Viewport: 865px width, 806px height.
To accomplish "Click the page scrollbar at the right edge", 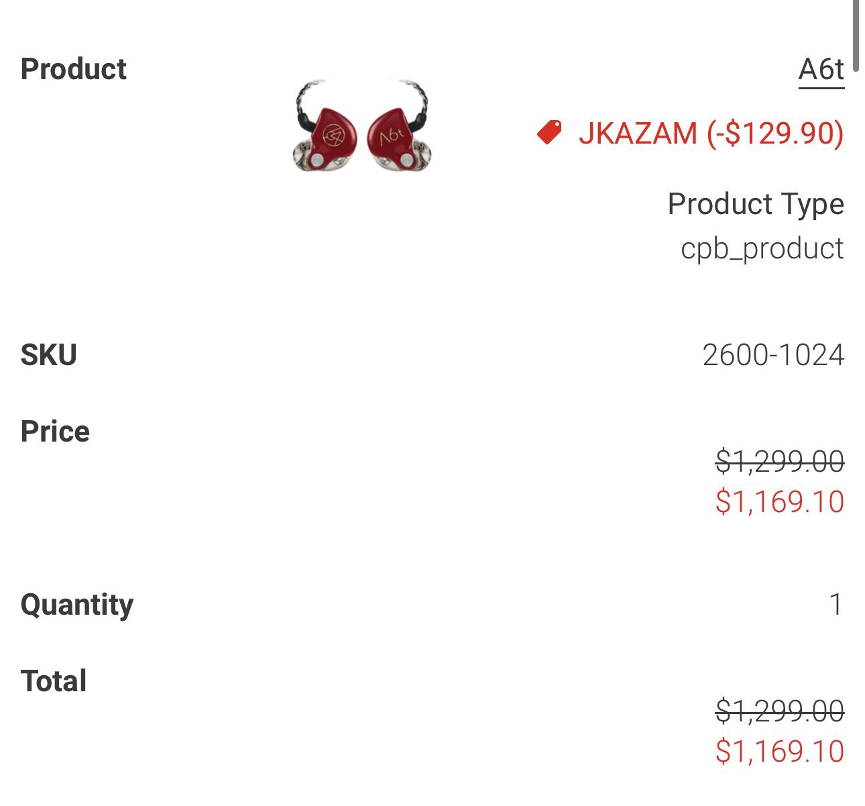I will pos(856,34).
